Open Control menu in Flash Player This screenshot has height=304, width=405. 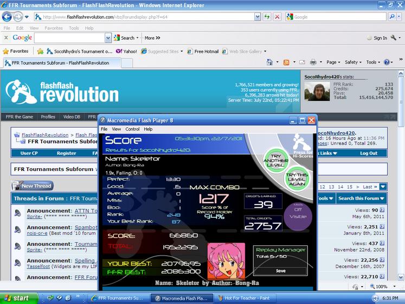pos(132,129)
